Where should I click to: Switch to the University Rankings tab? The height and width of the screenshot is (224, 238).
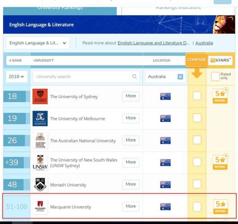coord(60,11)
